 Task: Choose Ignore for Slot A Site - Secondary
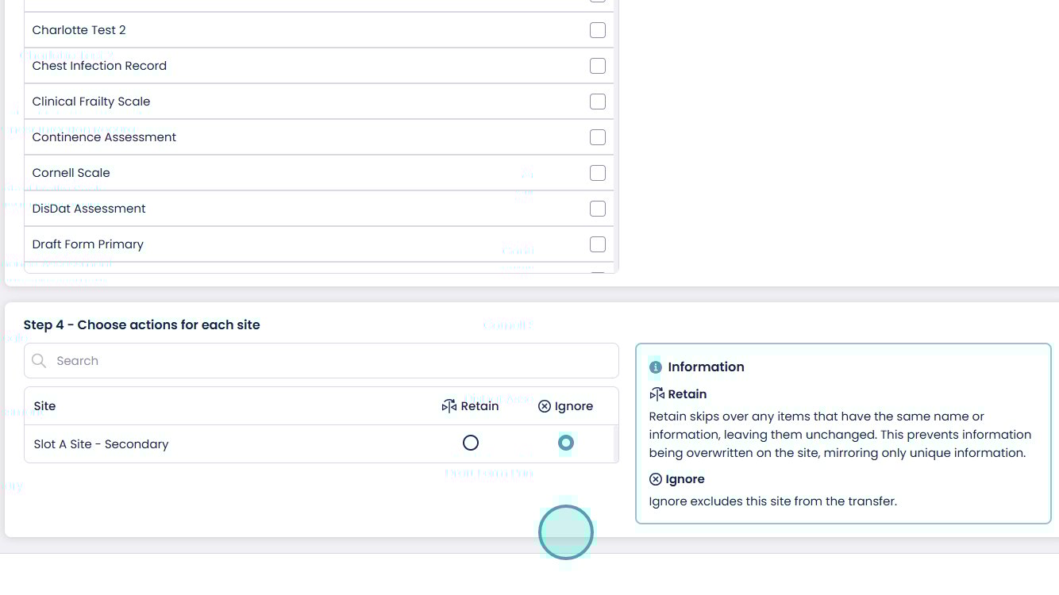point(566,443)
